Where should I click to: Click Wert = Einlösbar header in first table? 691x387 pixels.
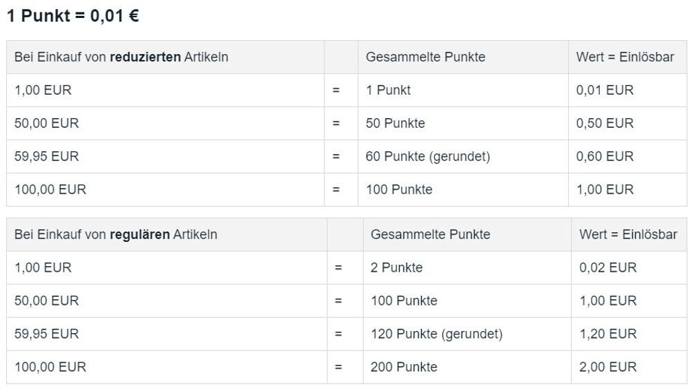pyautogui.click(x=627, y=57)
